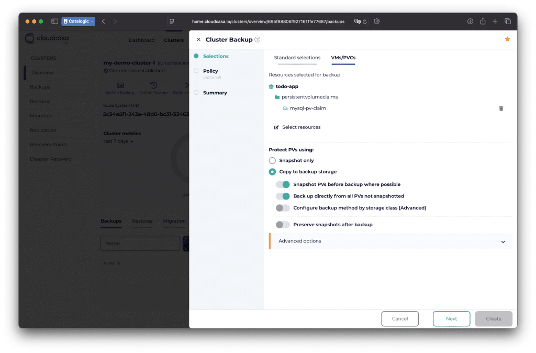Click the page reload icon in the address bar
536x353 pixels.
[x=365, y=21]
